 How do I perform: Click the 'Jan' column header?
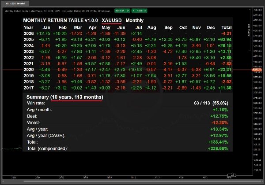point(46,27)
